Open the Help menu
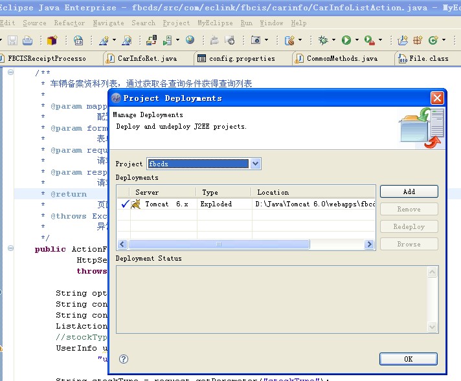 coord(298,23)
